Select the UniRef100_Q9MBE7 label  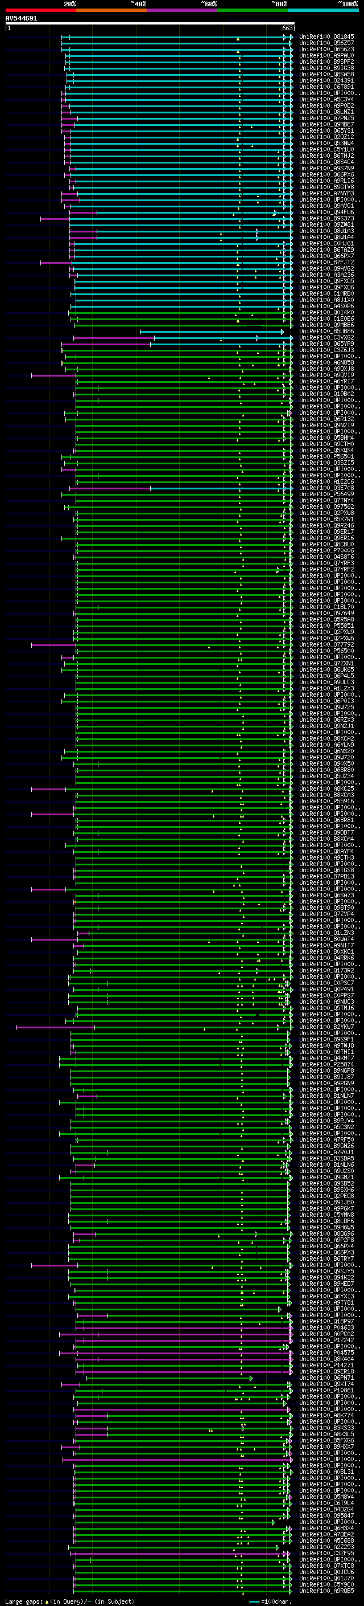(326, 125)
